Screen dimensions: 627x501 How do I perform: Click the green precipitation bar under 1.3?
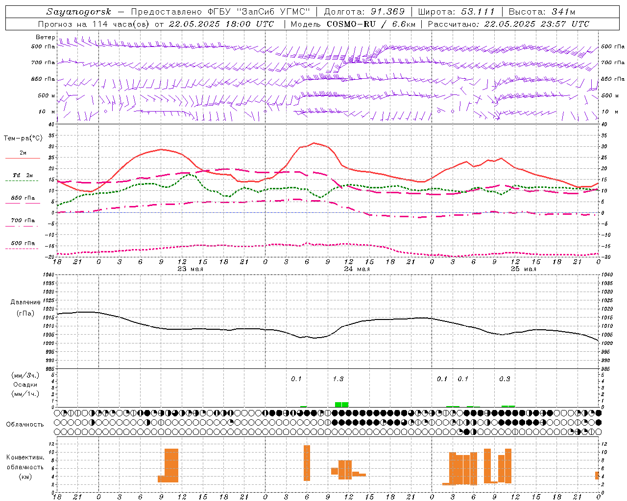[341, 405]
